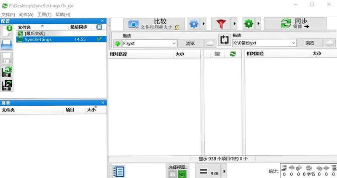Click the save as batch job terminal icon
Image resolution: width=337 pixels, height=178 pixels.
click(7, 85)
